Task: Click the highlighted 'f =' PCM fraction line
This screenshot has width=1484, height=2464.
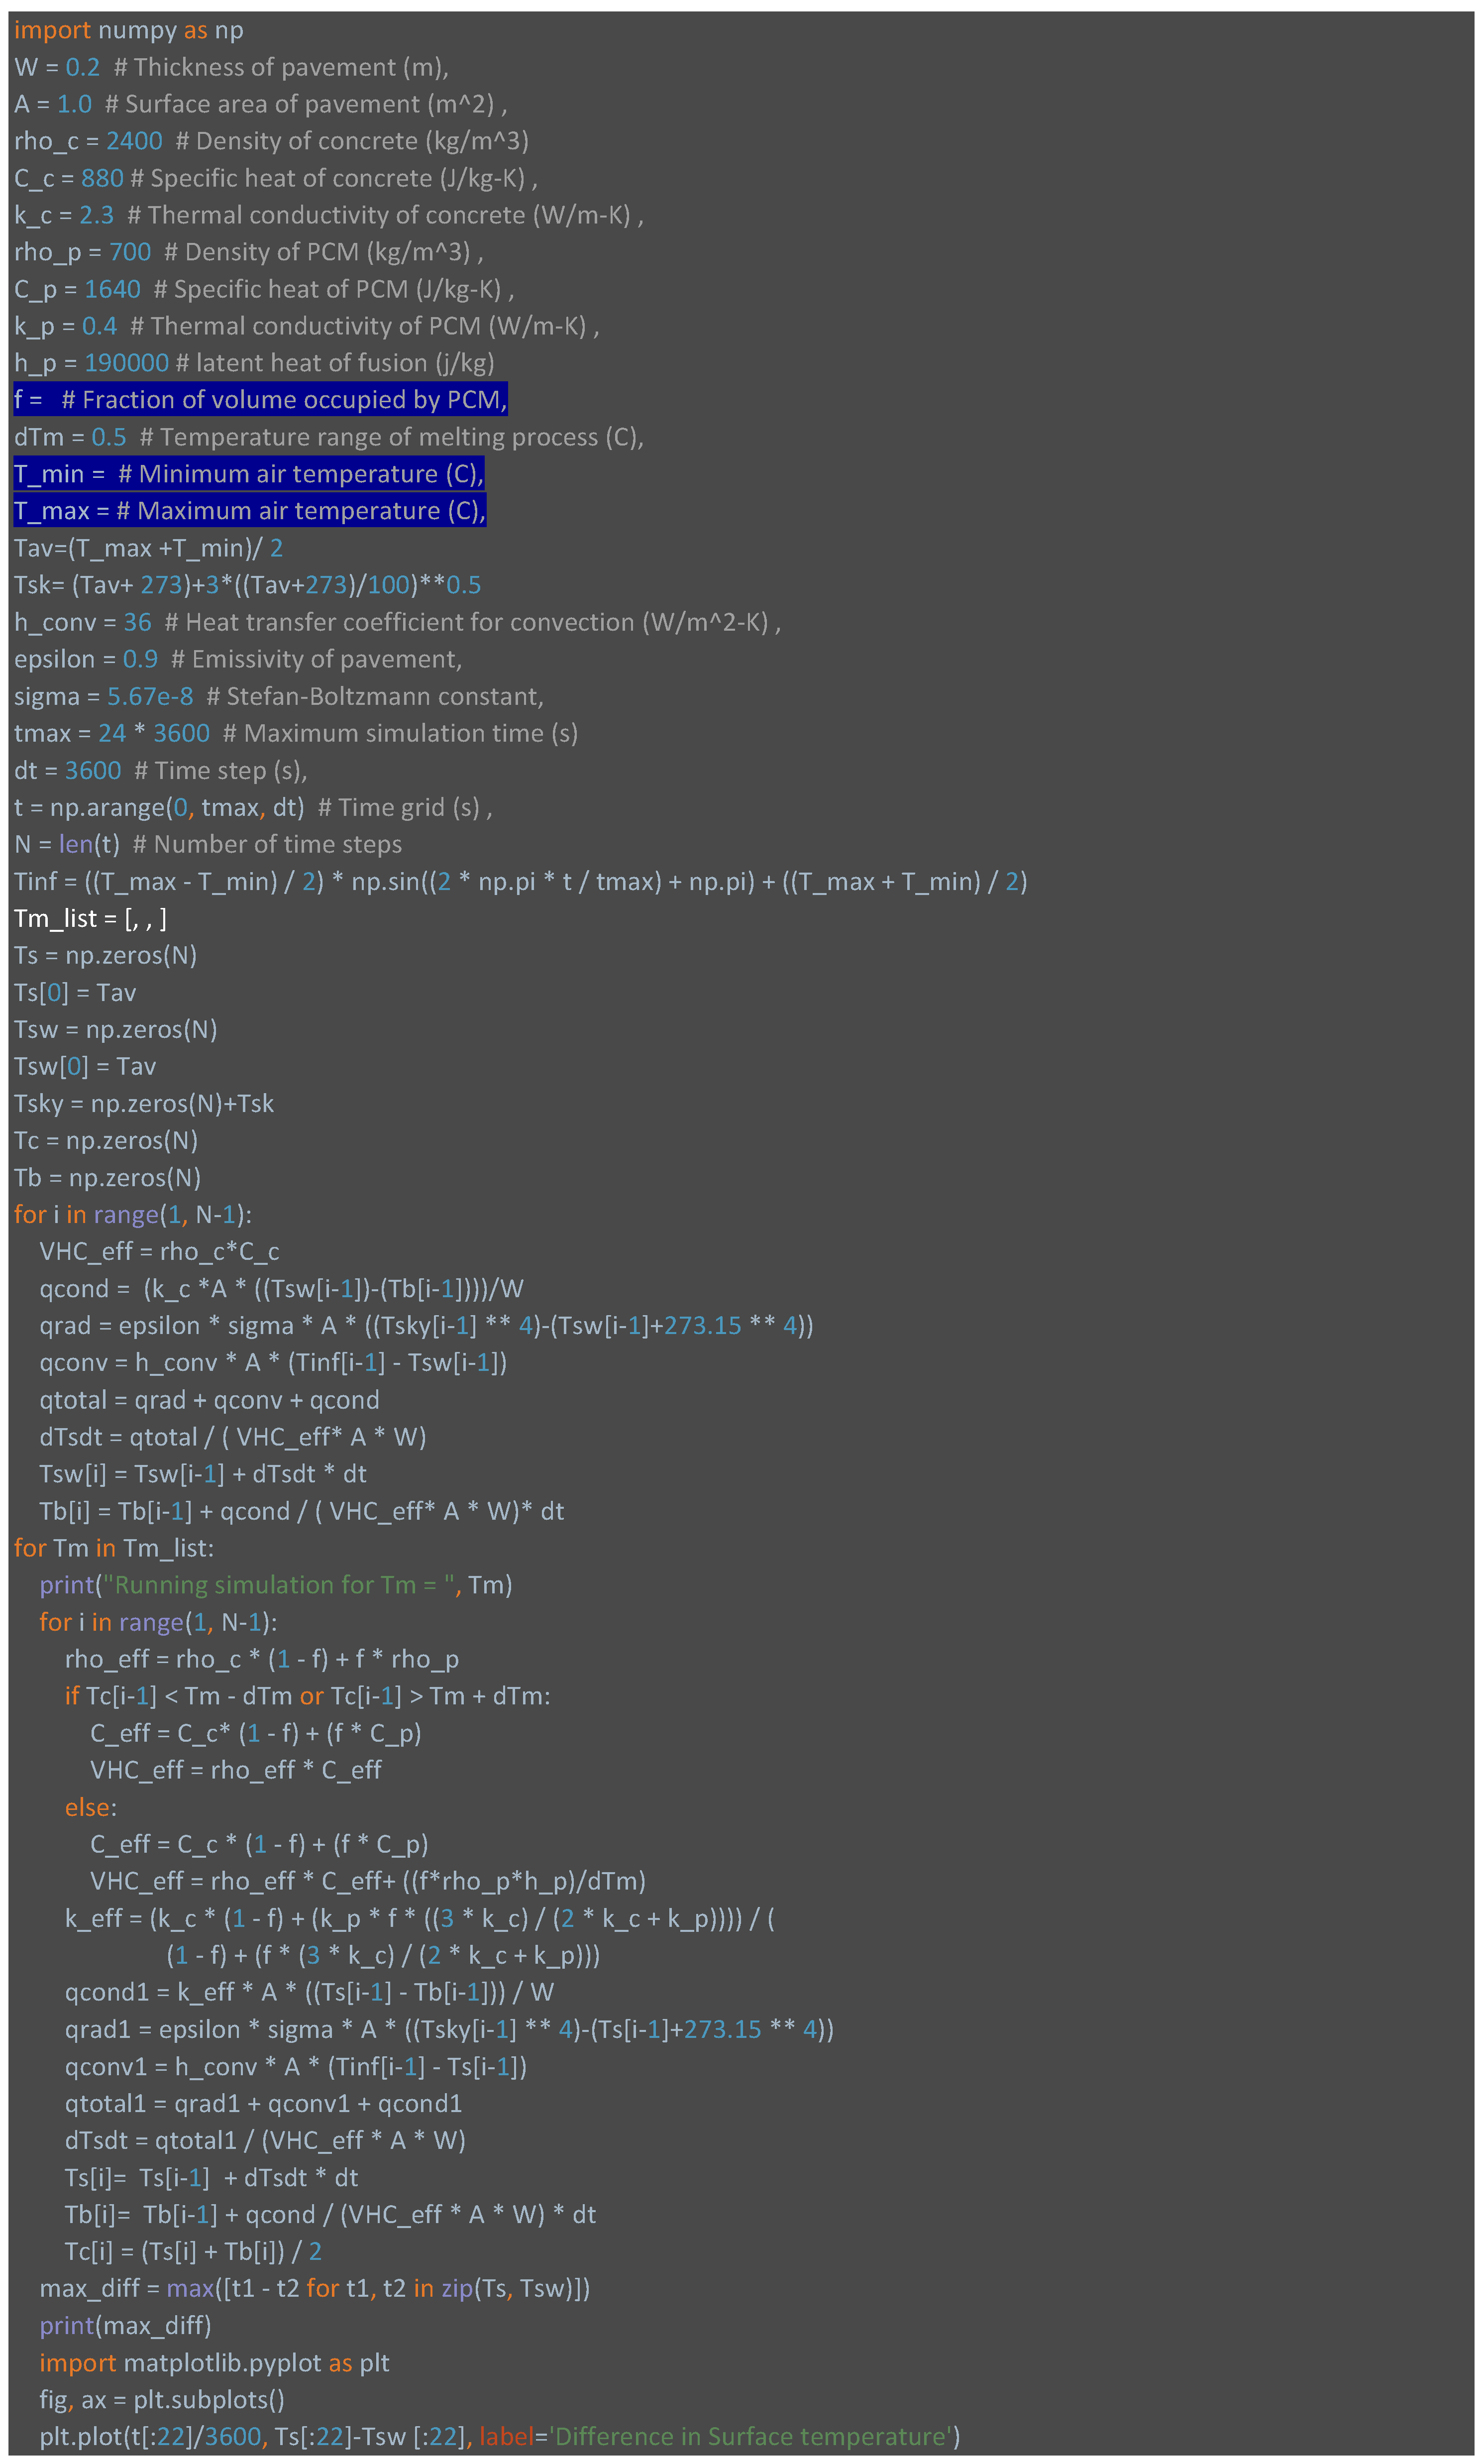Action: tap(260, 400)
